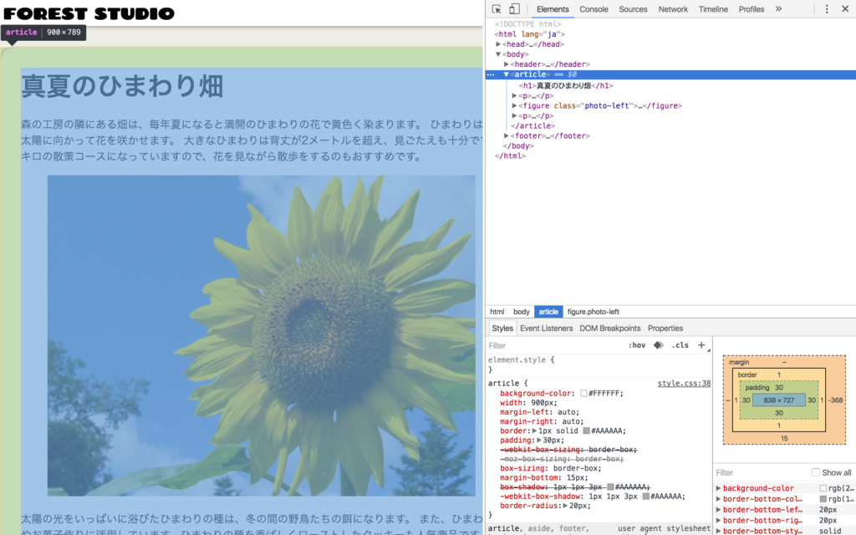Close DevTools with the X icon
856x535 pixels.
pos(846,8)
